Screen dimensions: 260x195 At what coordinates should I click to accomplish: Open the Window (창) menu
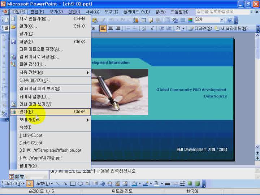160,12
